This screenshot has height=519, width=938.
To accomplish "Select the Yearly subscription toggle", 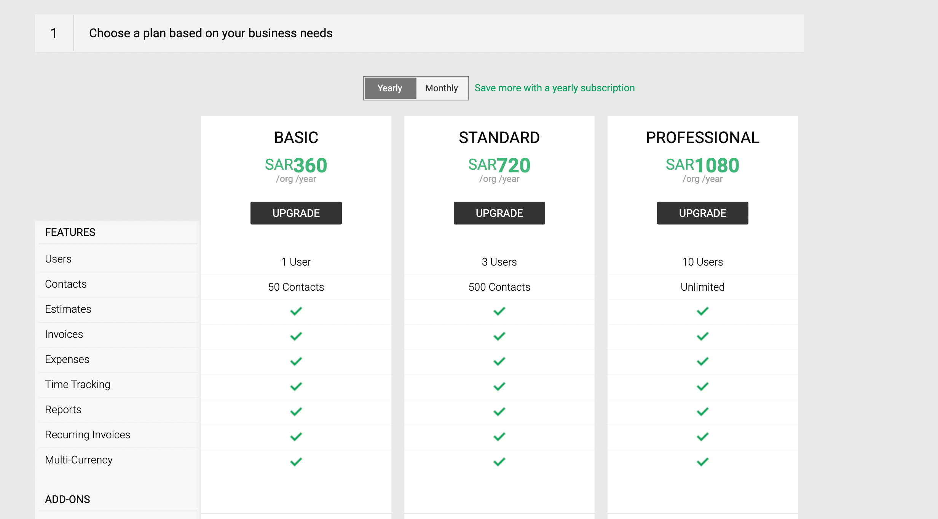I will 388,88.
